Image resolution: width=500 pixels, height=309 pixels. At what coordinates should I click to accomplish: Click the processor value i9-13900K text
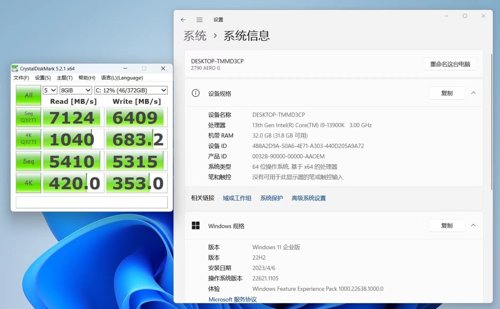tap(312, 125)
